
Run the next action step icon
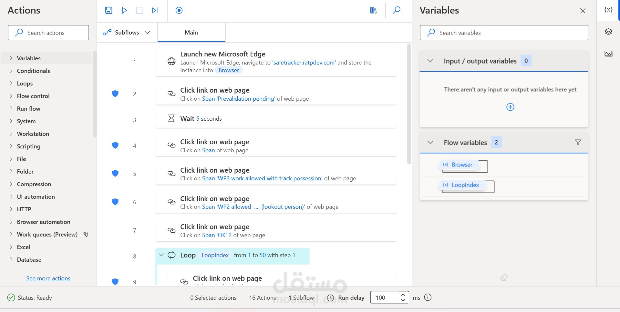pyautogui.click(x=155, y=10)
